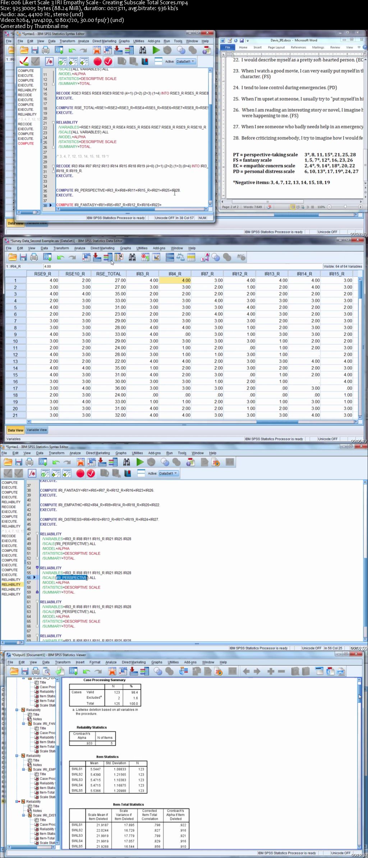Viewport: 368px width, 858px height.
Task: Click IRI4_R column header in Data Editor
Action: (175, 274)
